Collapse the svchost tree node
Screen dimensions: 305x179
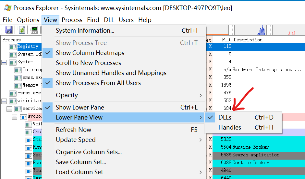click(x=15, y=117)
